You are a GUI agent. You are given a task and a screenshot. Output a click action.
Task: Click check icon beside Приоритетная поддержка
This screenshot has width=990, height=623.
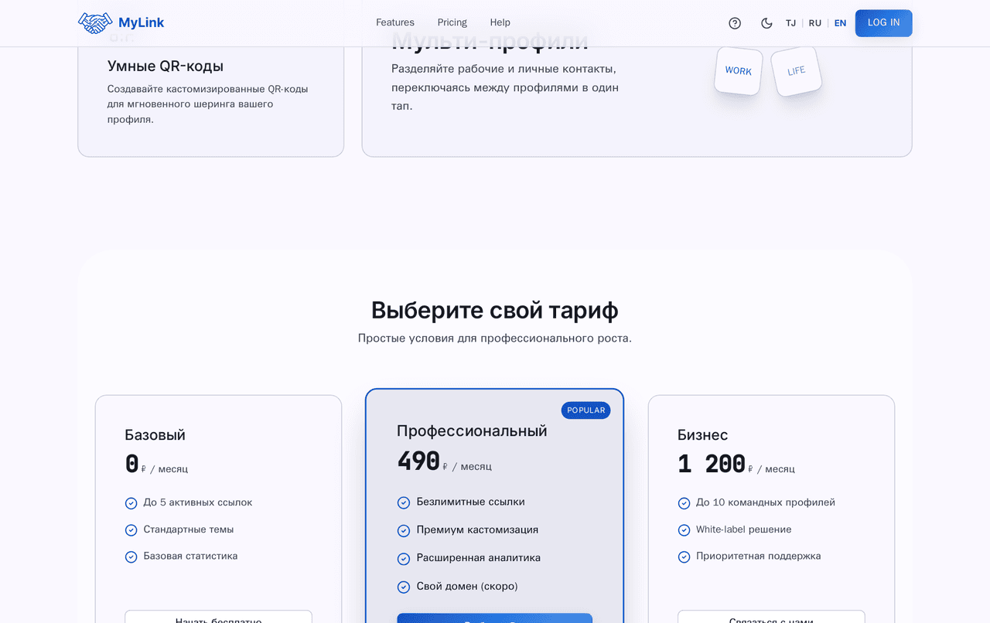684,557
